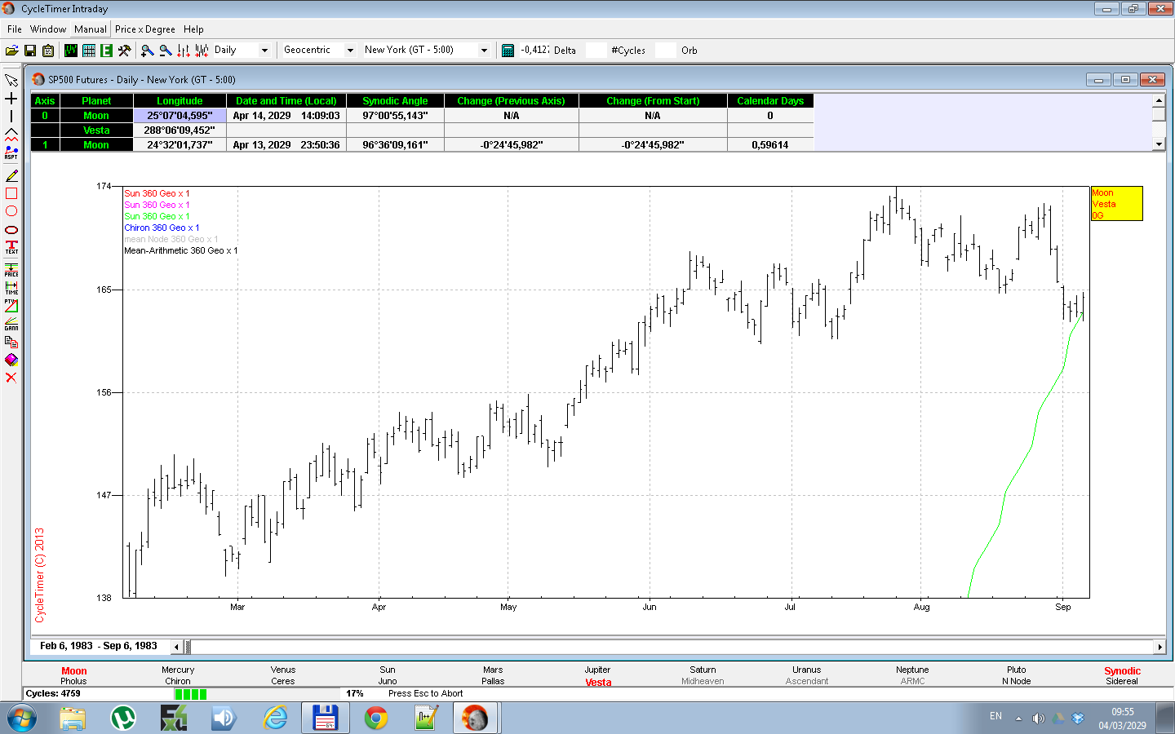Expand the New York timezone dropdown
This screenshot has height=734, width=1175.
pos(484,51)
